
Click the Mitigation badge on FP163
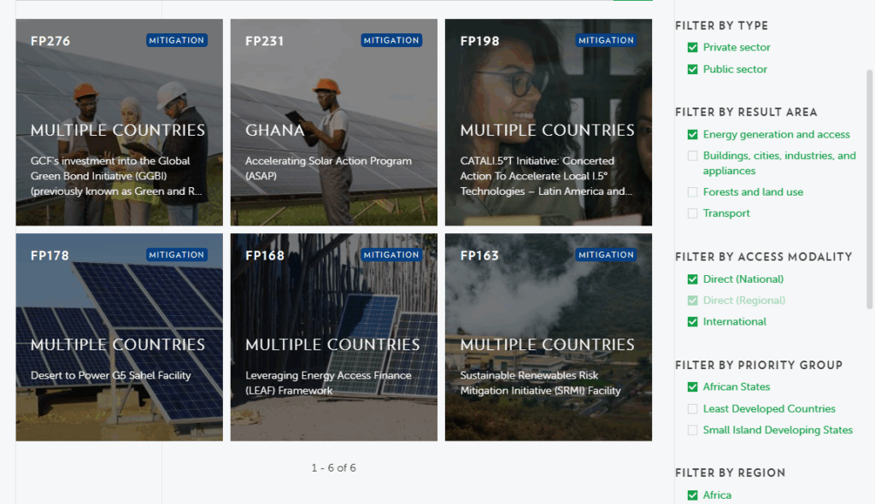coord(606,255)
